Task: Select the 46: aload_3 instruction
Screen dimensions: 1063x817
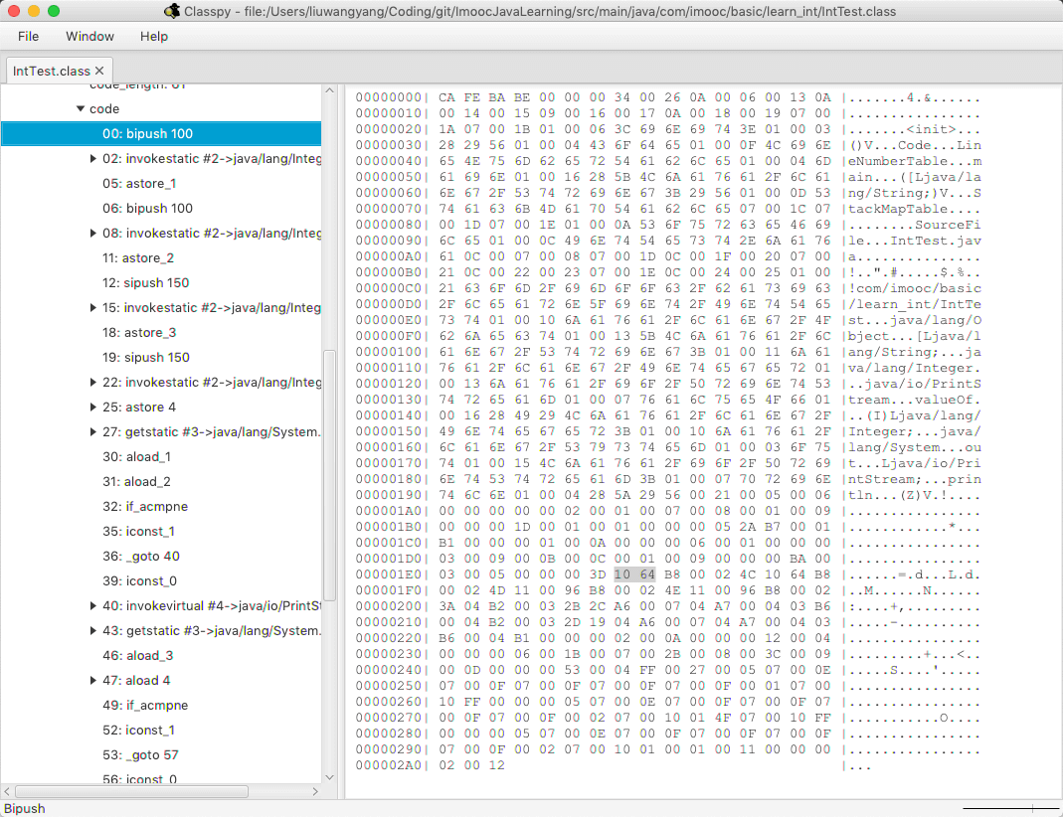Action: point(138,655)
